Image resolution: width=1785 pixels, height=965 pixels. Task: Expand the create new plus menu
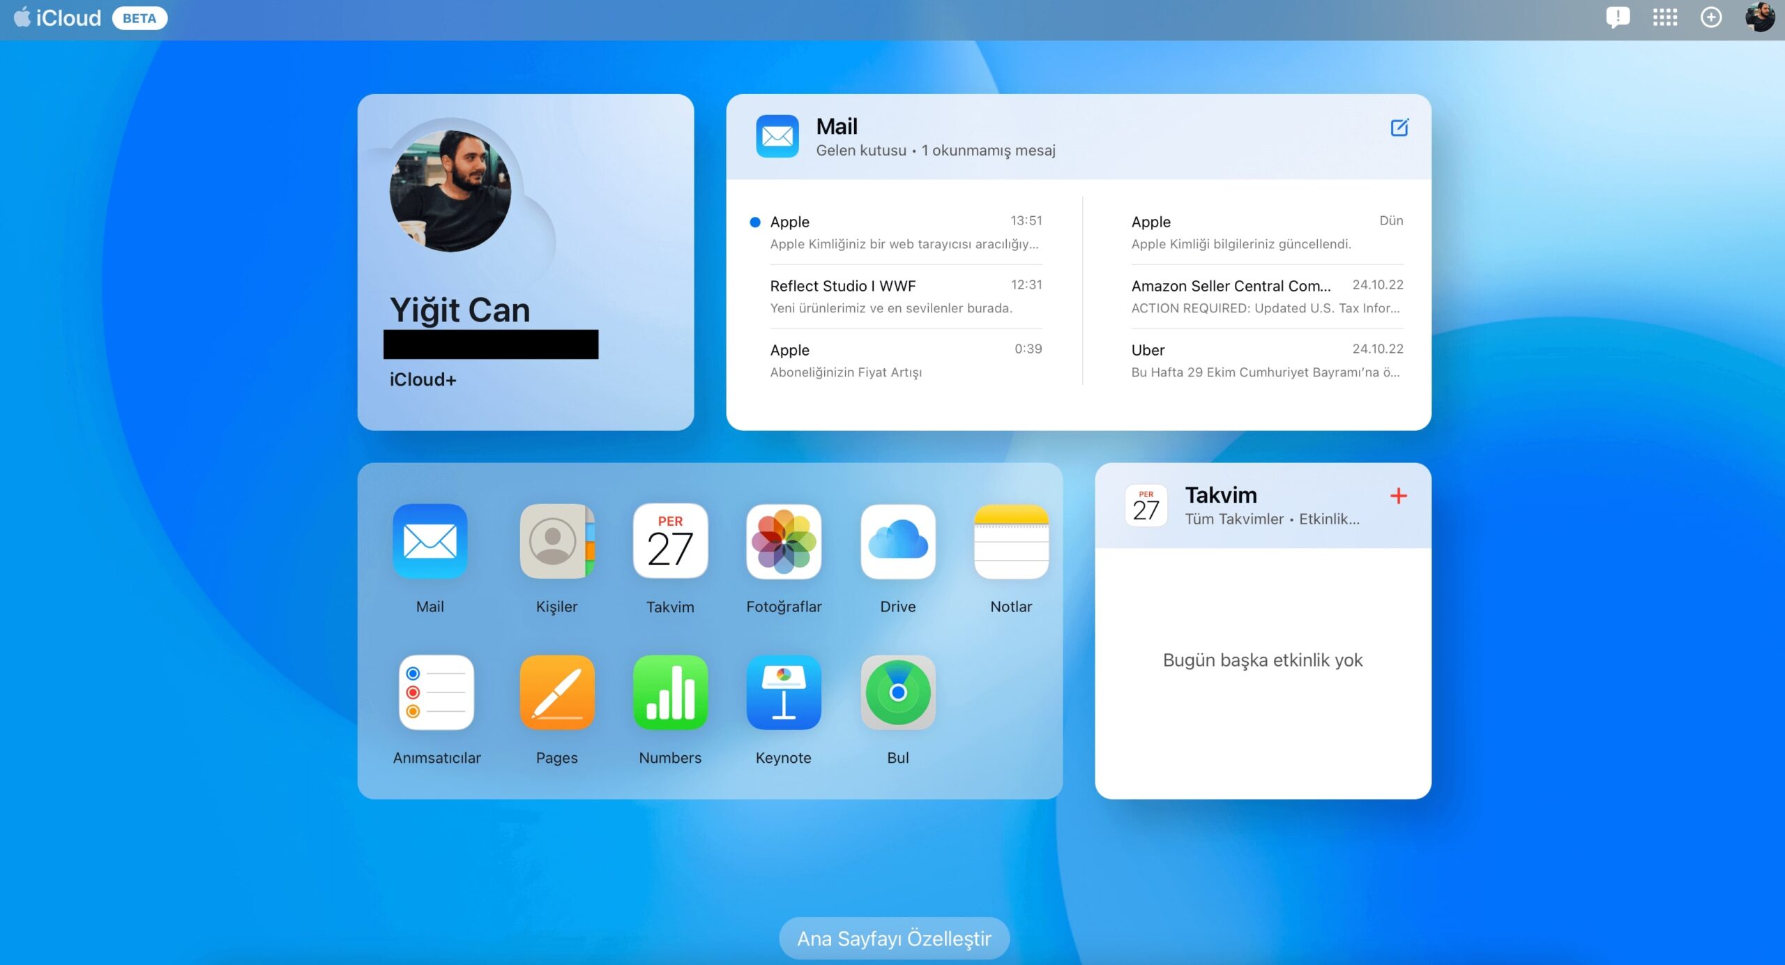pyautogui.click(x=1710, y=17)
